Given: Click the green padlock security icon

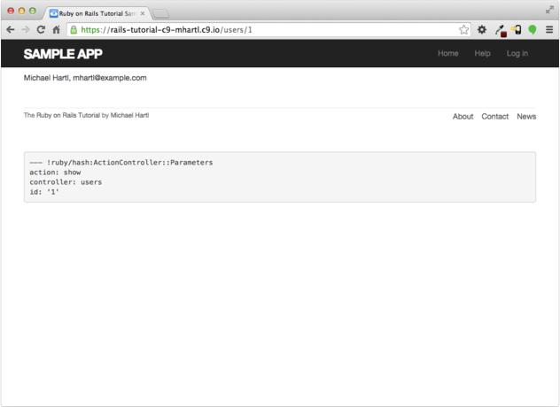Looking at the screenshot, I should 74,29.
